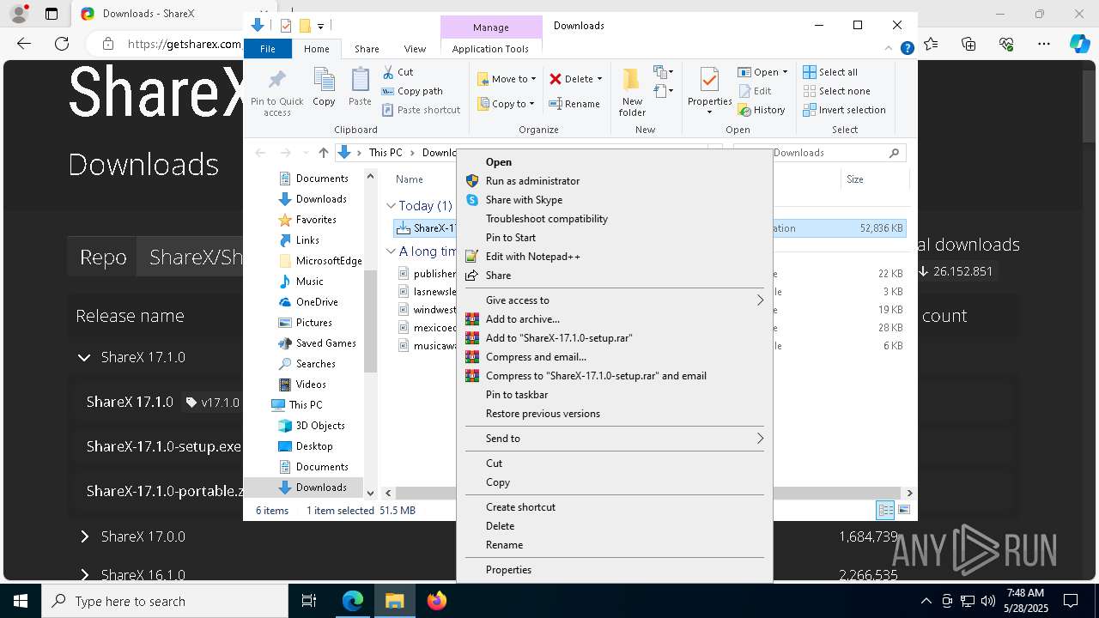The height and width of the screenshot is (618, 1099).
Task: Click the Properties ribbon icon
Action: point(709,81)
